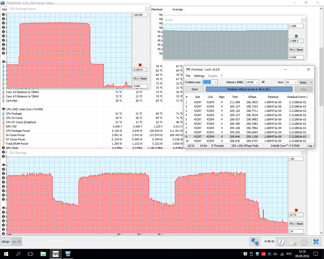
Task: Click Fit y in the CPU Package temperature graph
Action: pyautogui.click(x=292, y=224)
